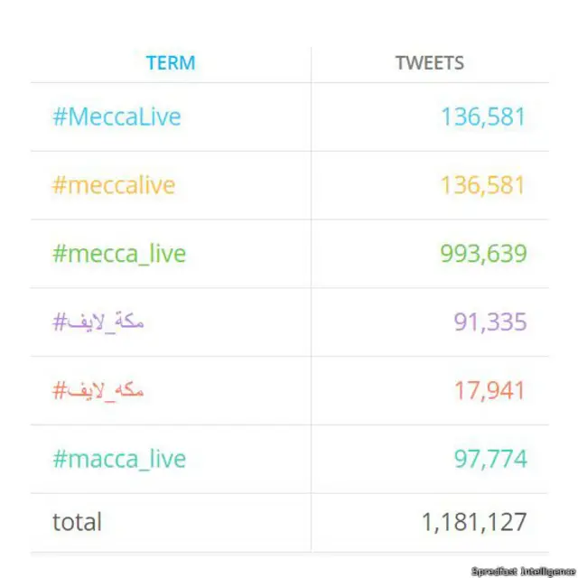Click the green #mecca_live hashtag
The width and height of the screenshot is (578, 578).
pos(119,253)
